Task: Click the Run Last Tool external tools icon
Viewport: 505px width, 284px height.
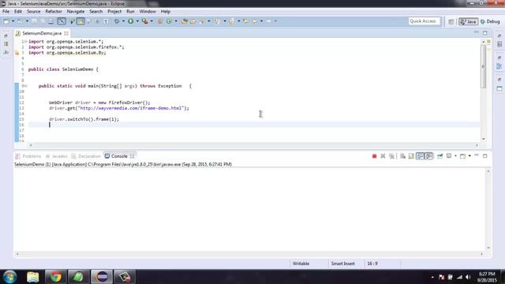Action: [145, 21]
